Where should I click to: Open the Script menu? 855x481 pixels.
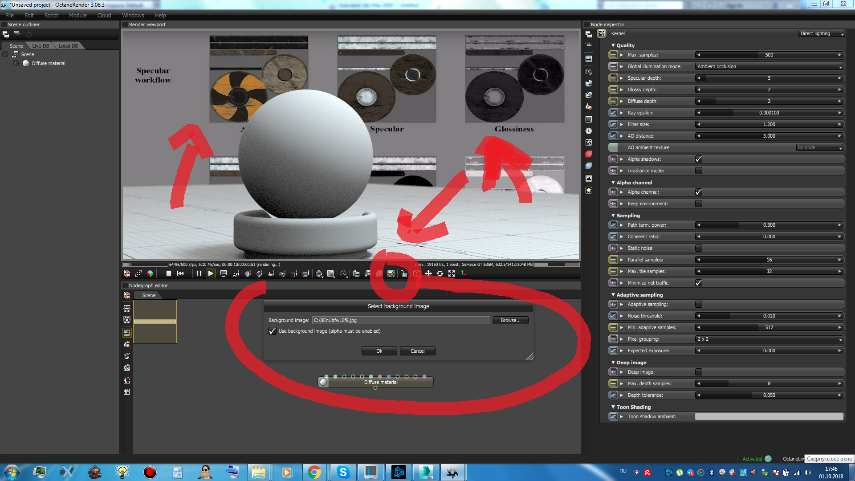pos(51,15)
